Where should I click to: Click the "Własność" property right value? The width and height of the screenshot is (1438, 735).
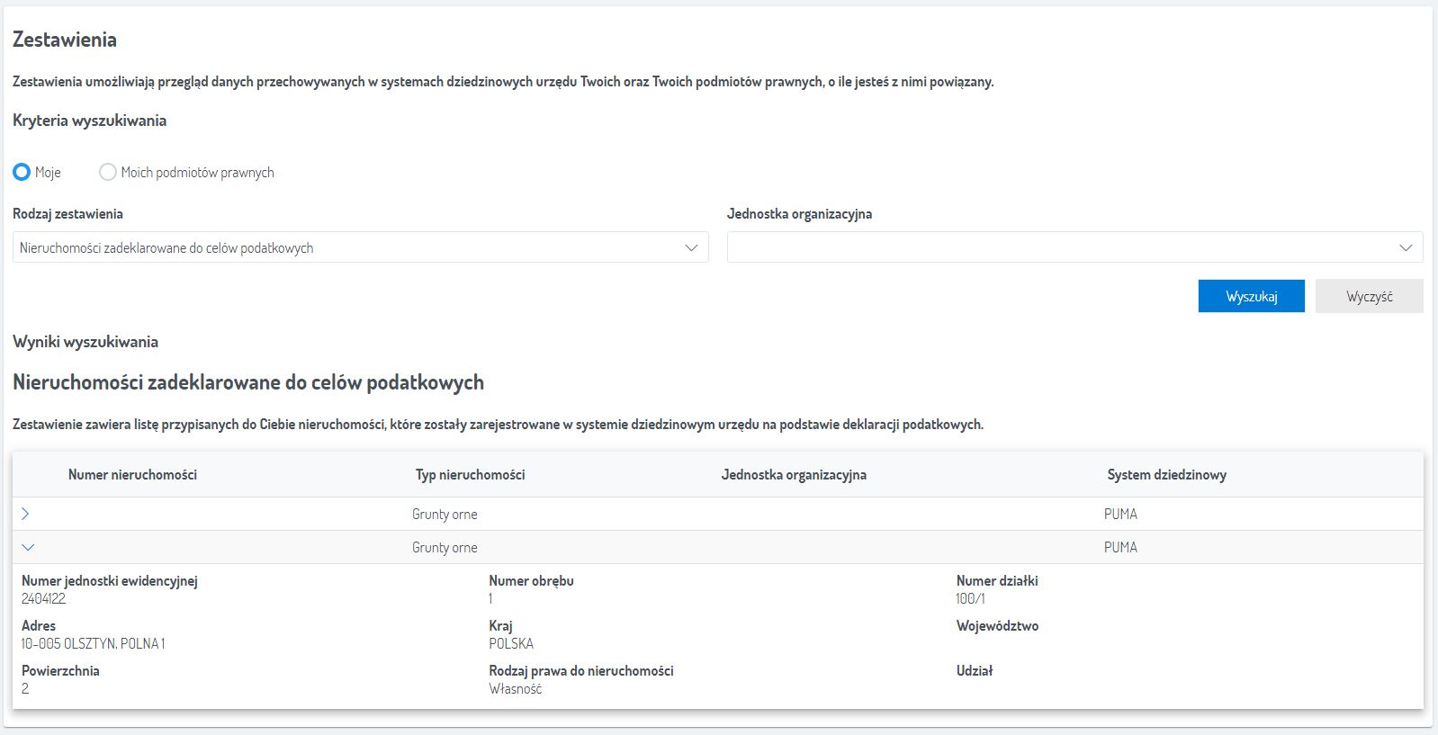tap(515, 689)
